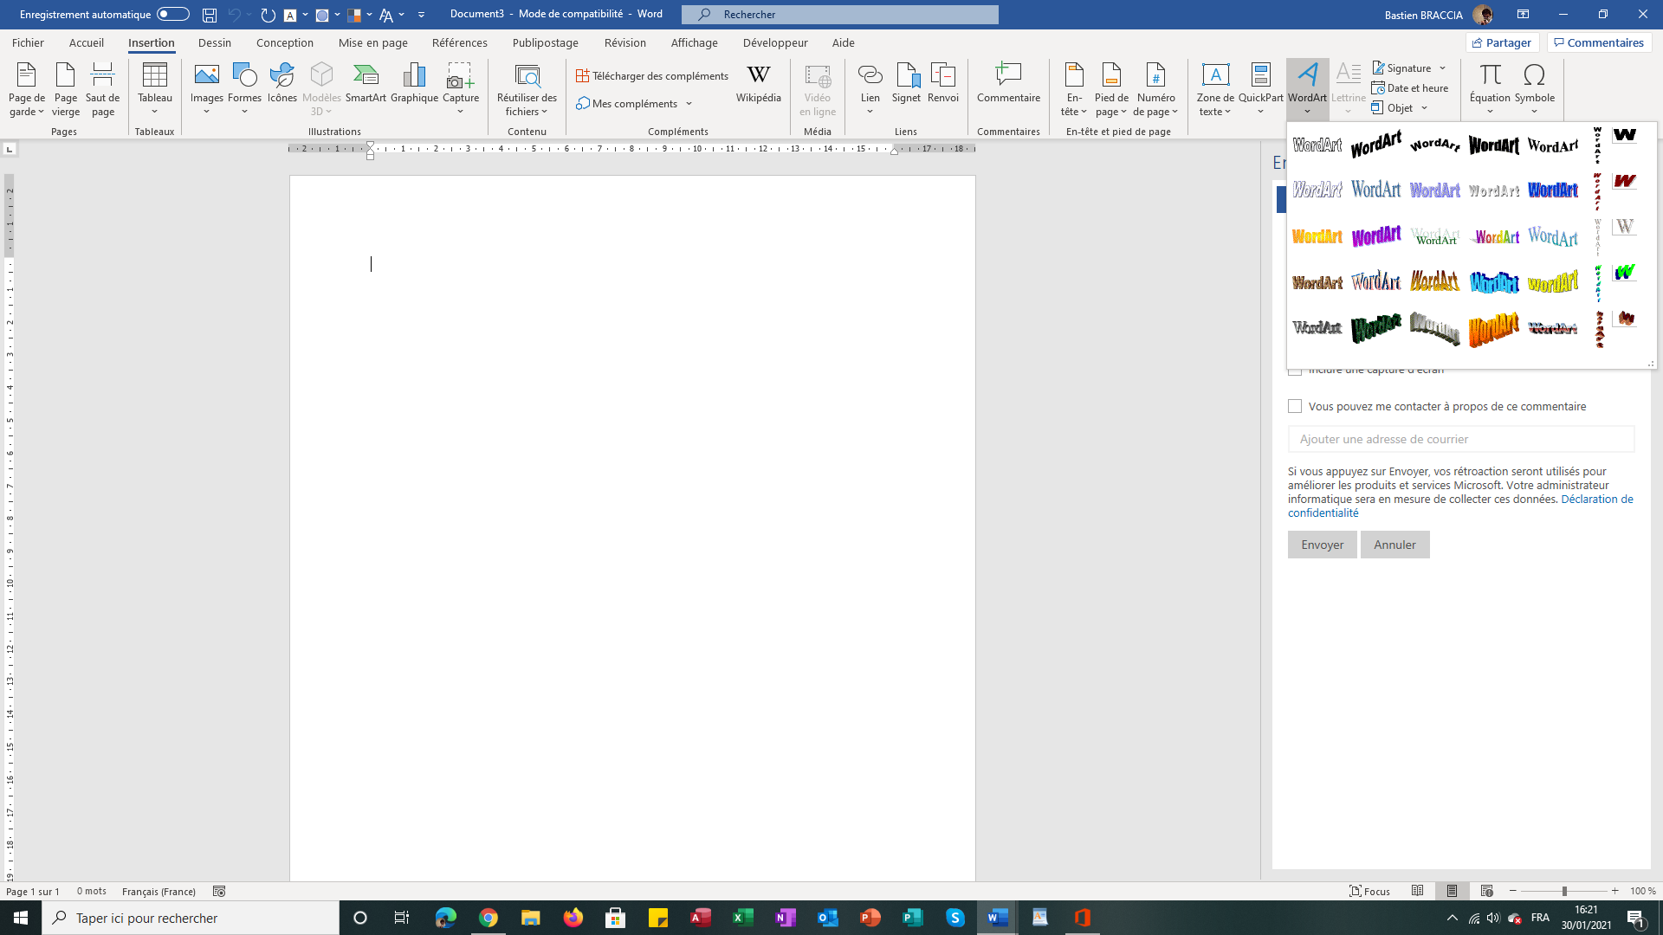1663x935 pixels.
Task: Adjust the zoom slider in the status bar
Action: [x=1563, y=891]
